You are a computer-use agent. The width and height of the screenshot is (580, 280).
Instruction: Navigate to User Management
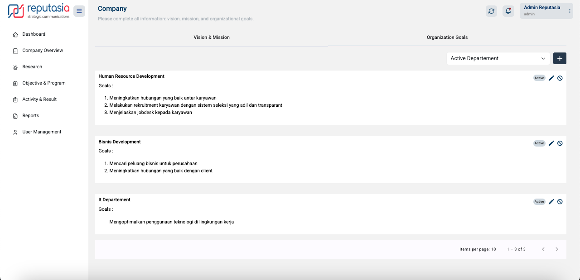[x=42, y=132]
